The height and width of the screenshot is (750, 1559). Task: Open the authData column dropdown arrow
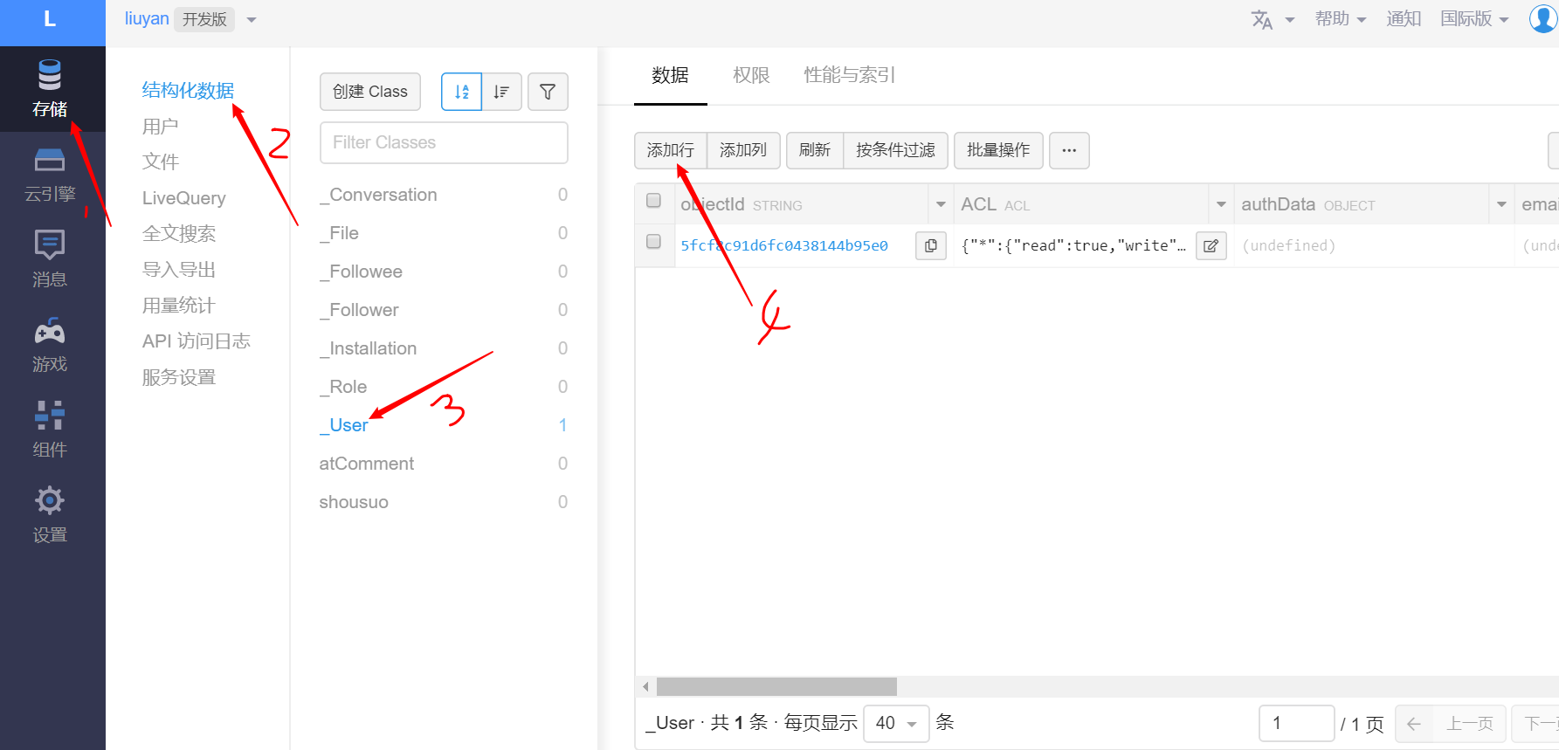click(1501, 204)
